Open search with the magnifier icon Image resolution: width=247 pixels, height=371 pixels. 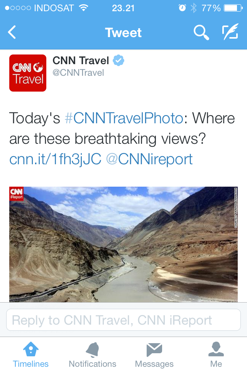[x=201, y=32]
